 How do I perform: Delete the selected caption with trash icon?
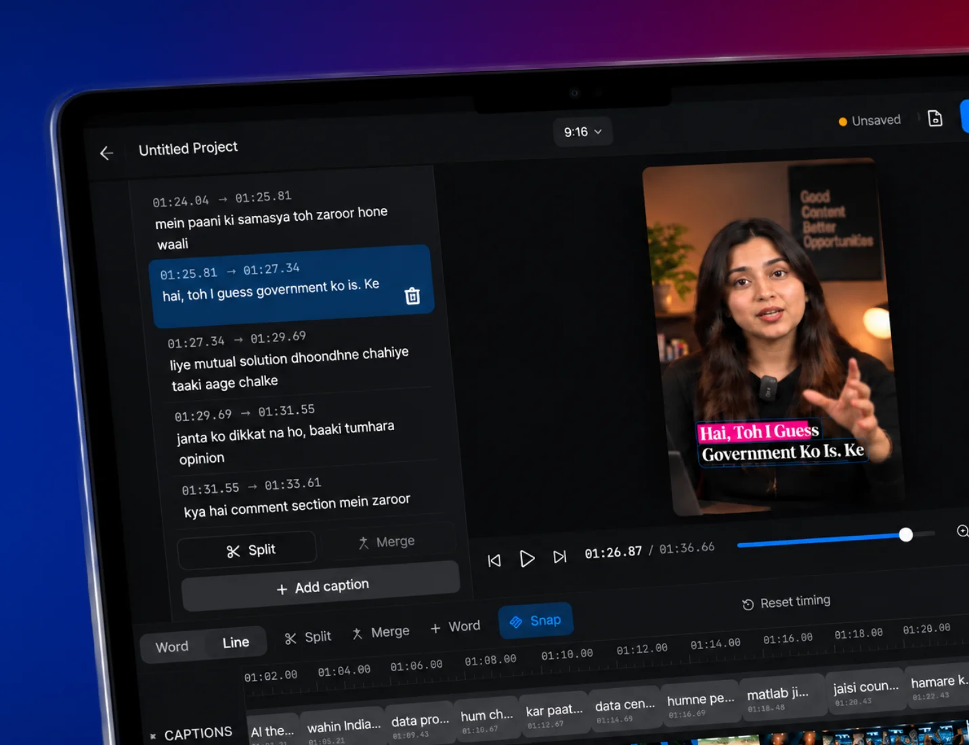(x=412, y=296)
